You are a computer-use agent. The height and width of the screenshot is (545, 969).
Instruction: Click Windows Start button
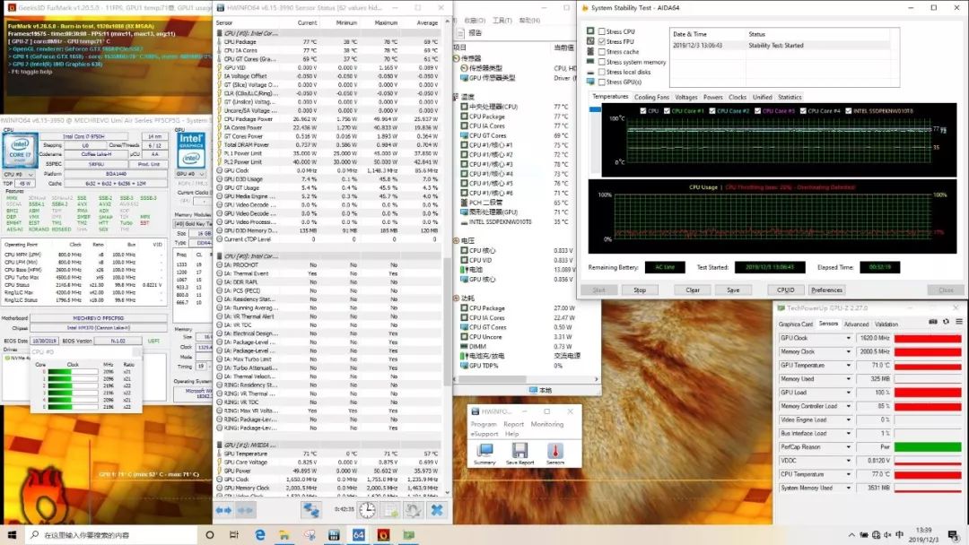pos(12,534)
